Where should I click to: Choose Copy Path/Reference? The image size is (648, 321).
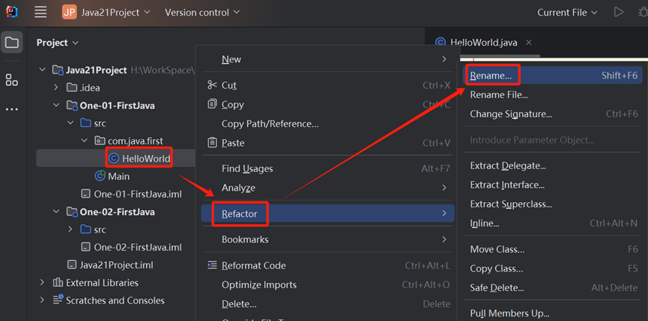pos(327,123)
